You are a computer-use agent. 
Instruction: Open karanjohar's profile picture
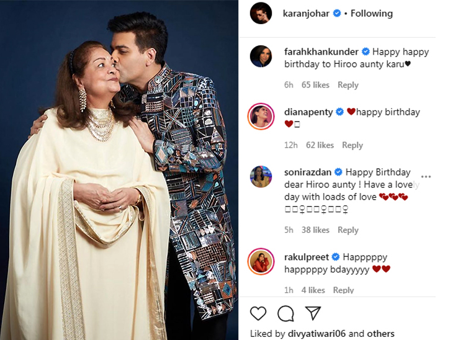pyautogui.click(x=261, y=13)
